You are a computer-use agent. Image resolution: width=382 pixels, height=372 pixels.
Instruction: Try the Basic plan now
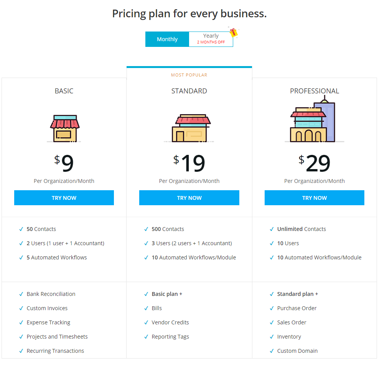(x=64, y=198)
